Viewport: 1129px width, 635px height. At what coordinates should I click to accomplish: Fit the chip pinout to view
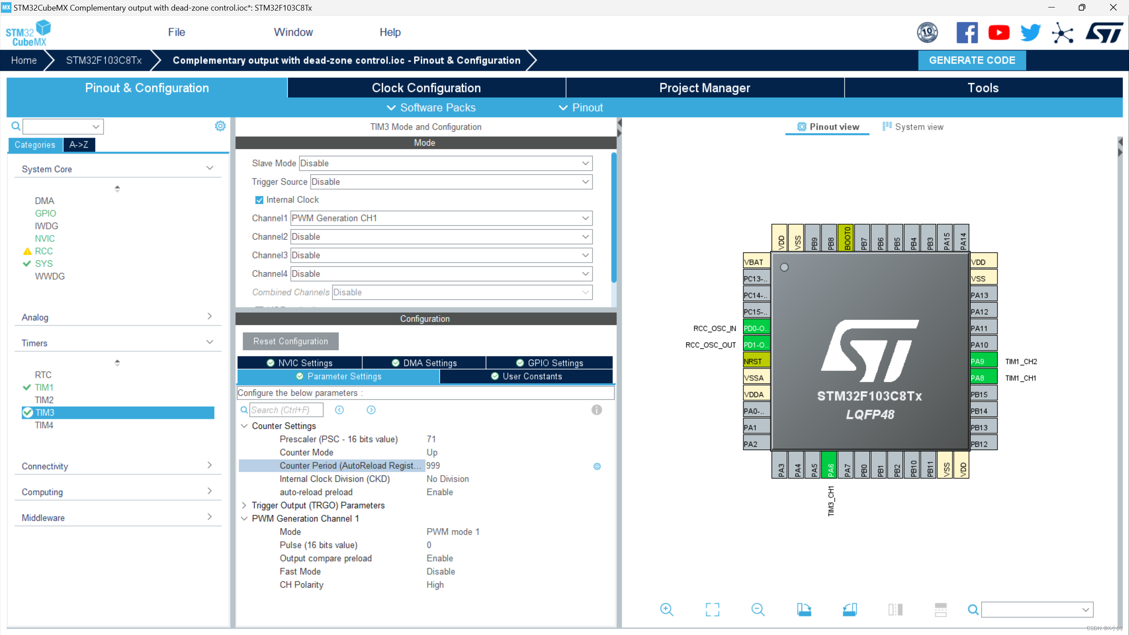[712, 610]
